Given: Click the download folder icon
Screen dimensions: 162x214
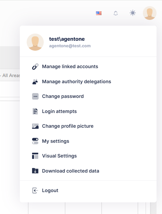Looking at the screenshot, I should click(35, 171).
